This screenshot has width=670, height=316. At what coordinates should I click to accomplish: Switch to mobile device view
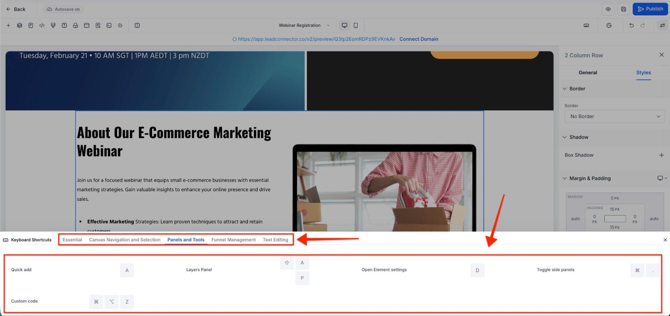point(356,25)
